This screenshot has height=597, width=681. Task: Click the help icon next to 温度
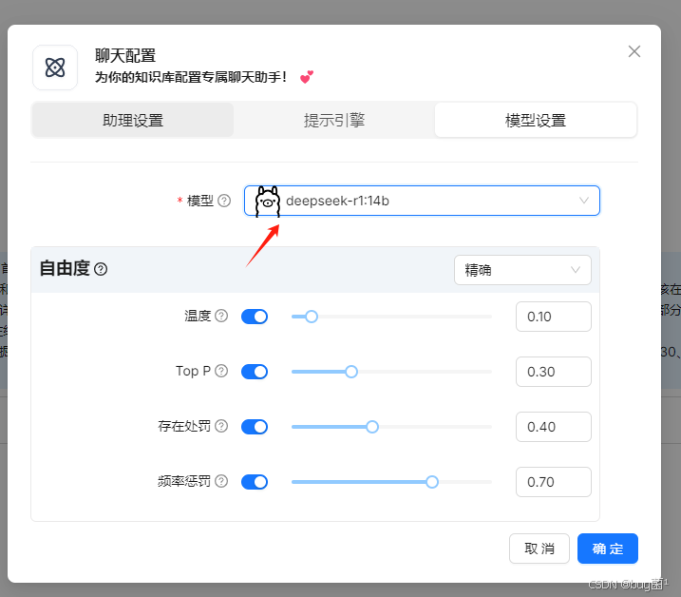(221, 316)
